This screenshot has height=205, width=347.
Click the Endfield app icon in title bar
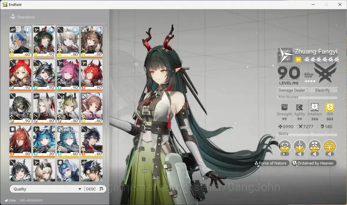(5, 4)
